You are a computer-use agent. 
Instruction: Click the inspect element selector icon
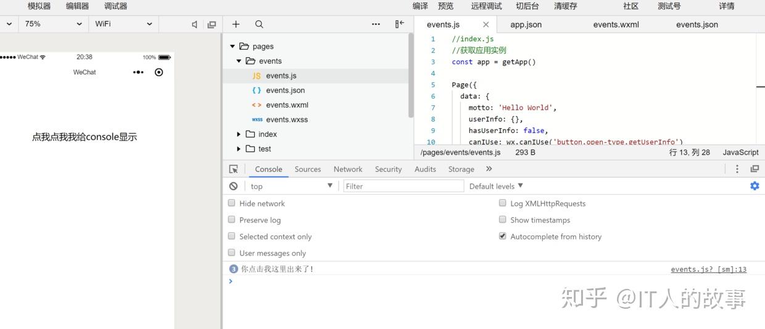pyautogui.click(x=233, y=169)
